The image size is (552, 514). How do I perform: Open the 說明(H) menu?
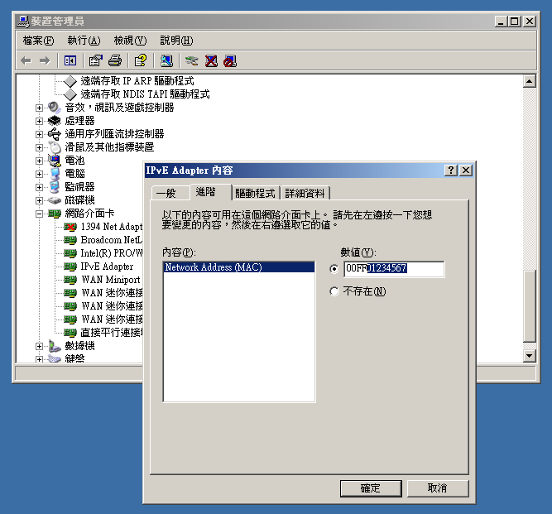(x=176, y=41)
